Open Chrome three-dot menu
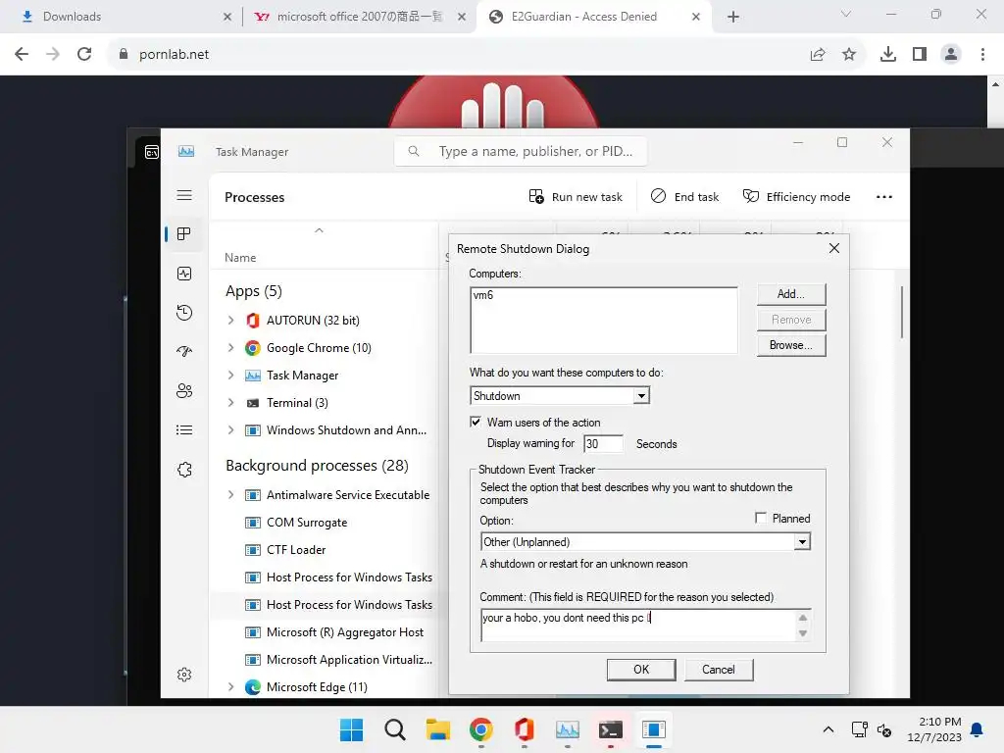 point(982,55)
